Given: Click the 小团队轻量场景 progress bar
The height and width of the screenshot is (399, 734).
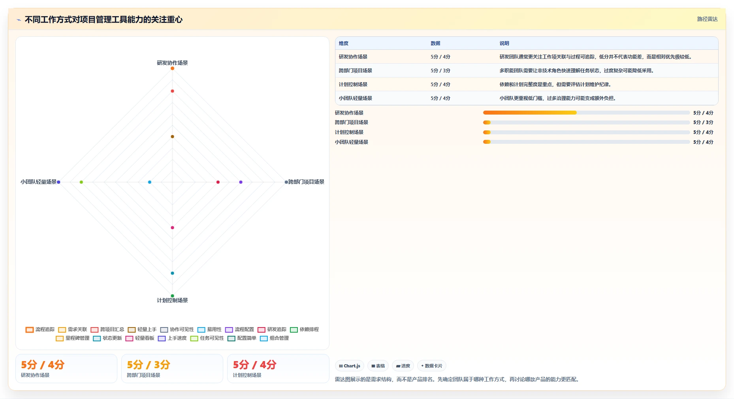Looking at the screenshot, I should 586,142.
